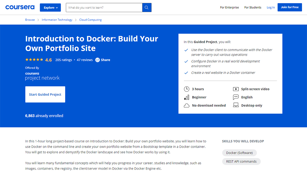The width and height of the screenshot is (307, 174).
Task: Open the For Students link
Action: click(252, 7)
